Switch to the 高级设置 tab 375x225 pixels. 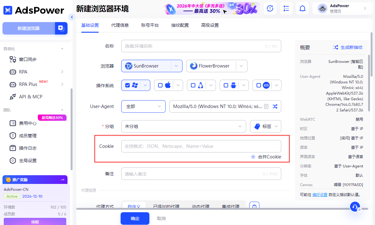point(210,25)
